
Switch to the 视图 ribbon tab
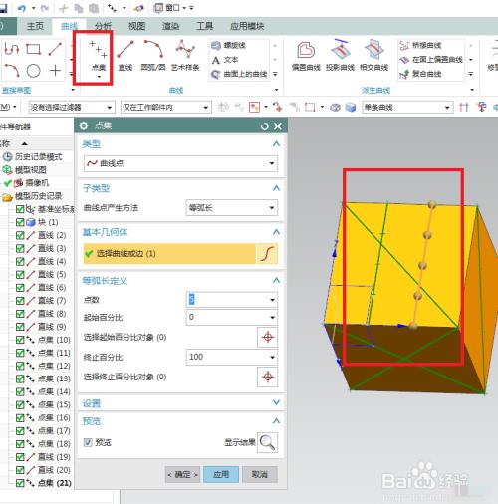click(136, 26)
